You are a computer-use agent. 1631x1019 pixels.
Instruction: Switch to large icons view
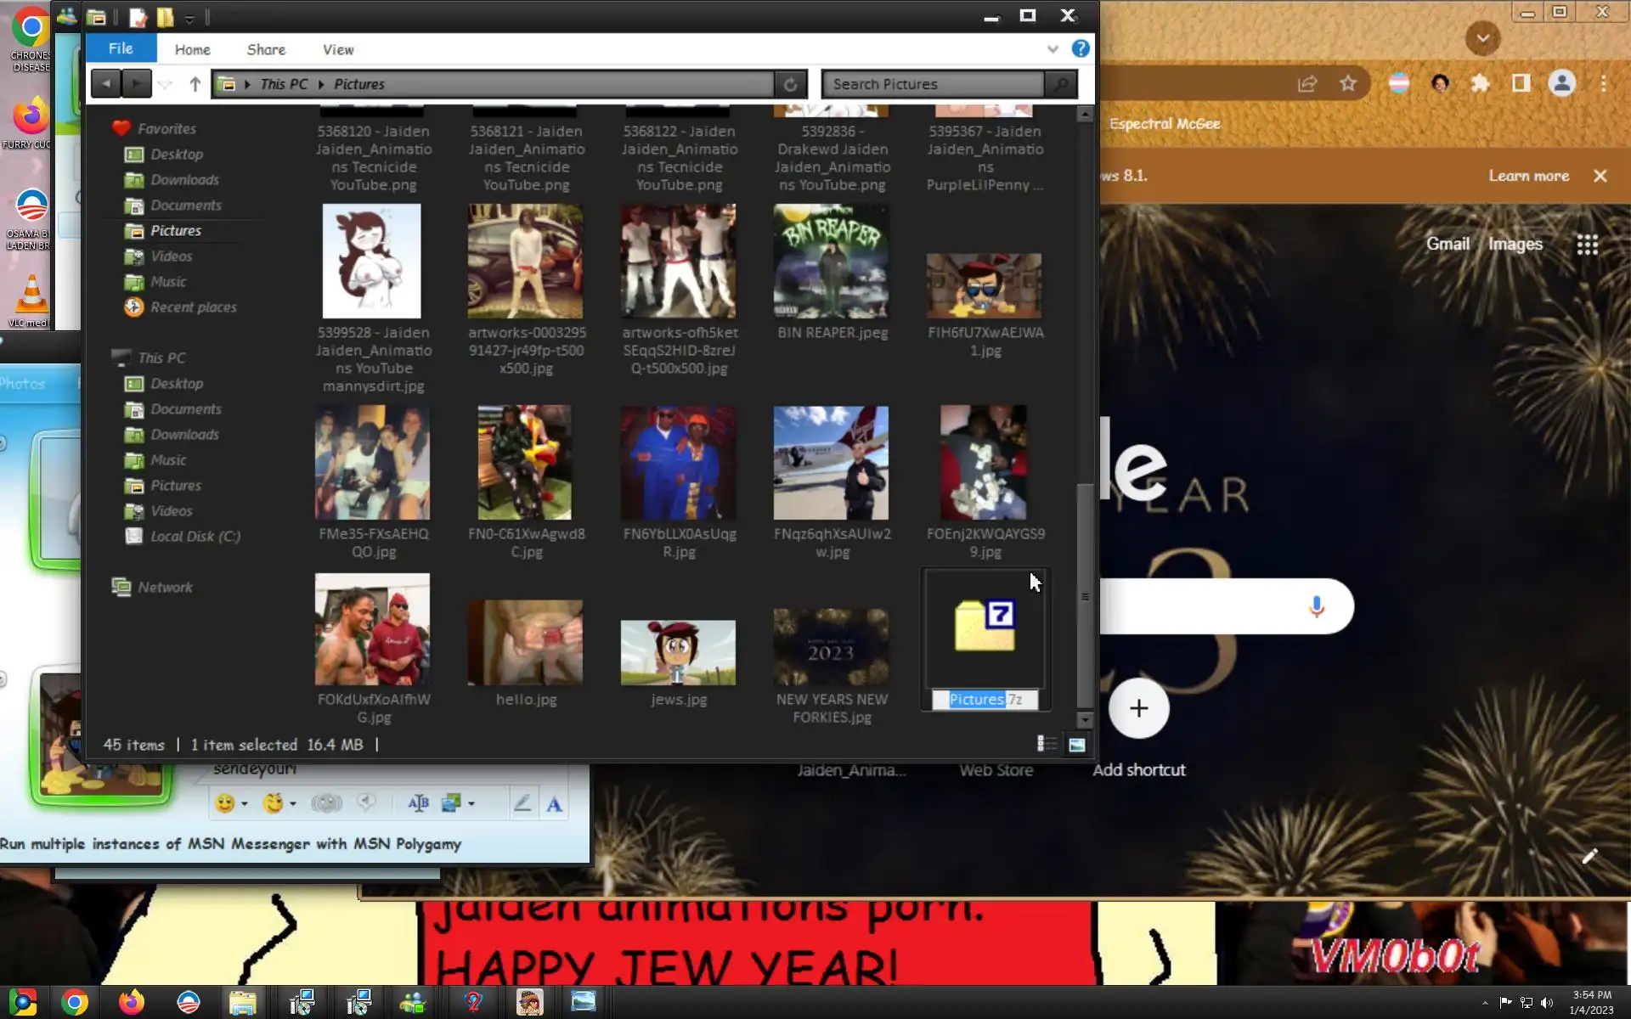[x=1077, y=745]
